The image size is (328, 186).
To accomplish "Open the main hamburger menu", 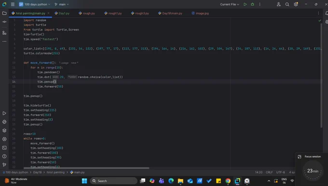I will click(x=13, y=4).
